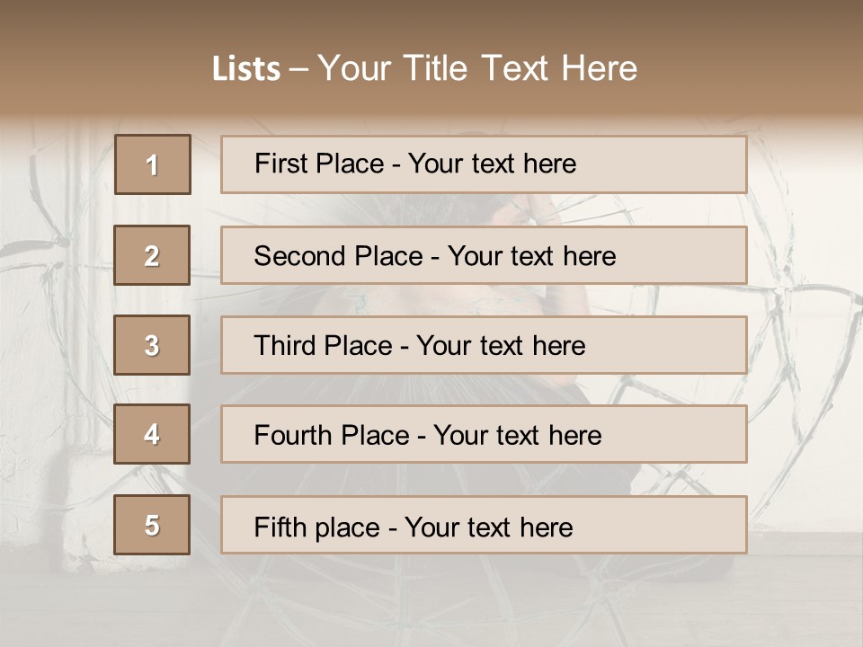This screenshot has width=863, height=647.
Task: Click "Your text here" in the Third Place bar
Action: tap(501, 346)
